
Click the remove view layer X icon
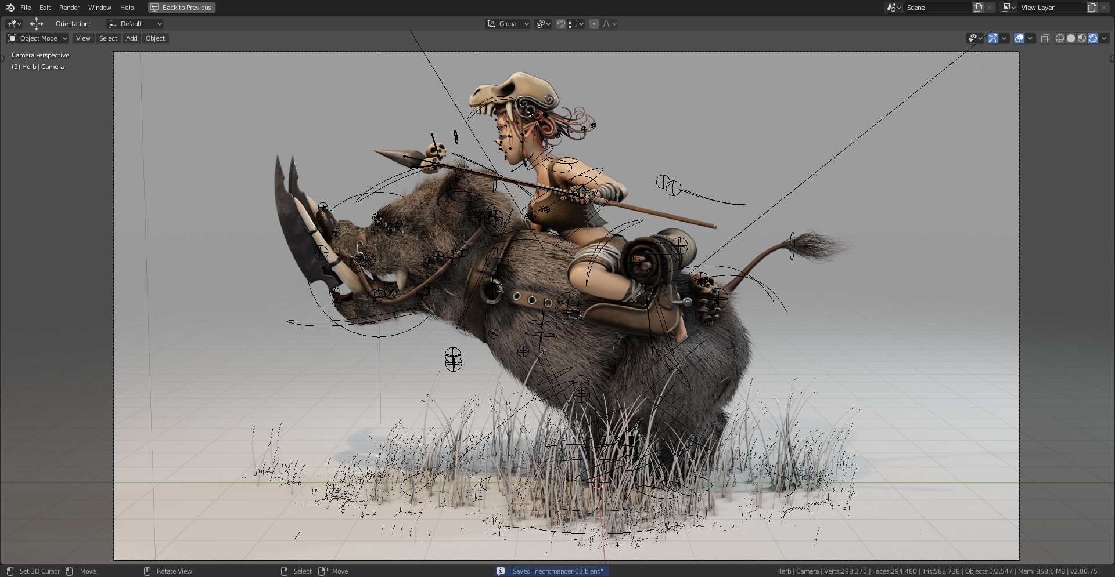(x=1104, y=8)
